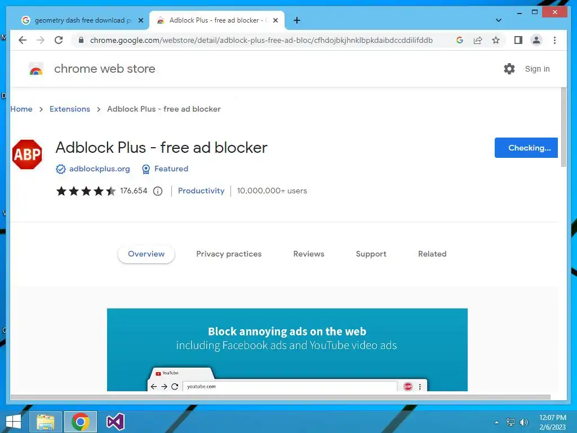View site info via the padlock icon
Viewport: 577px width, 433px height.
click(x=81, y=40)
